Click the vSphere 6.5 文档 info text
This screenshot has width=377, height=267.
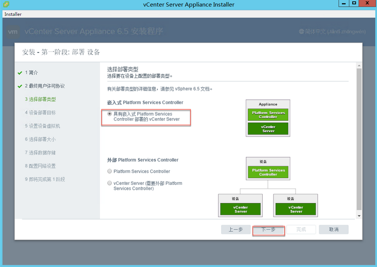click(x=159, y=89)
